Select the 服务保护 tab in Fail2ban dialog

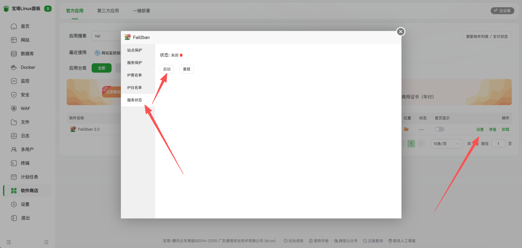pos(134,63)
